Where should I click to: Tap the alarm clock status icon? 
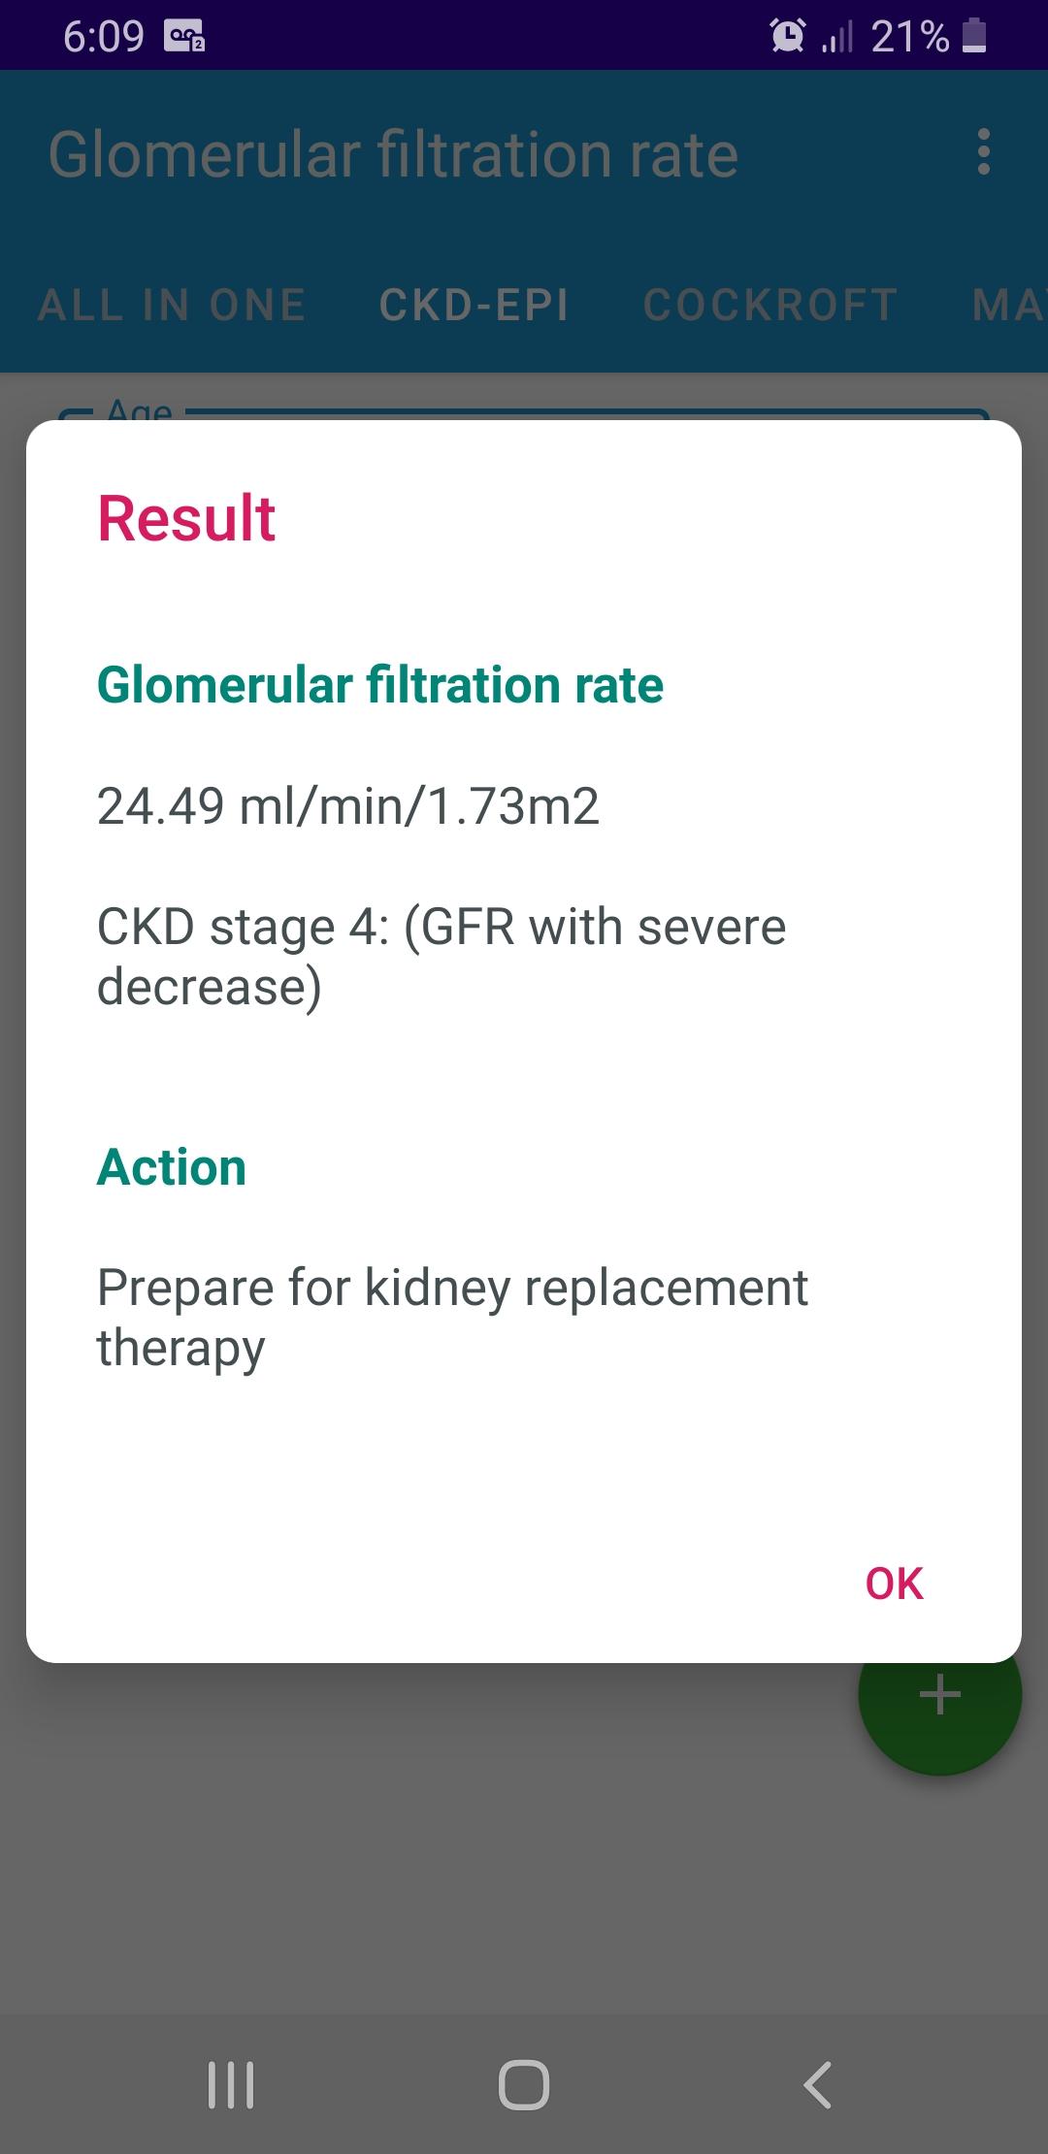[787, 36]
